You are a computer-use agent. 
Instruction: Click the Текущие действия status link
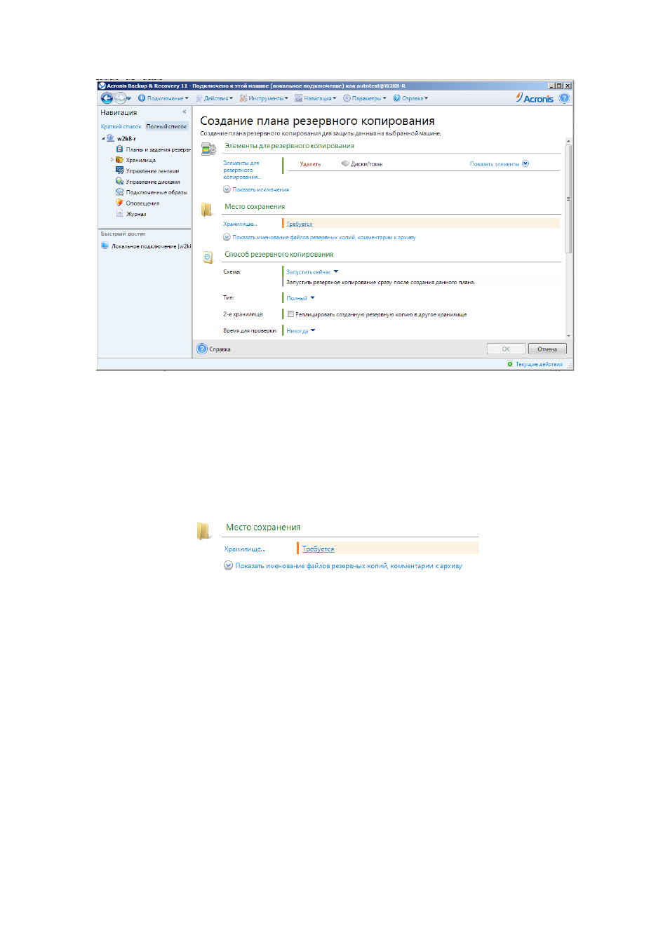[539, 364]
